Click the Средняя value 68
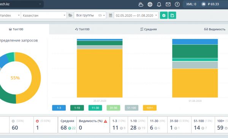This screenshot has width=228, height=138. (64, 128)
